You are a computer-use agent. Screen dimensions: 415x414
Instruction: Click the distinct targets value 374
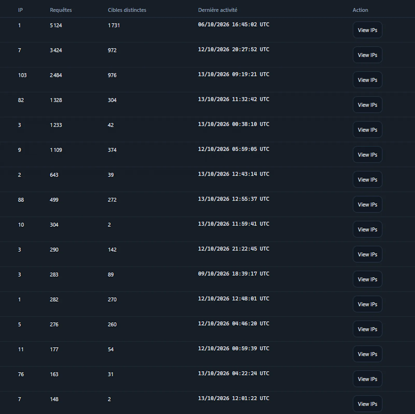[x=112, y=150]
